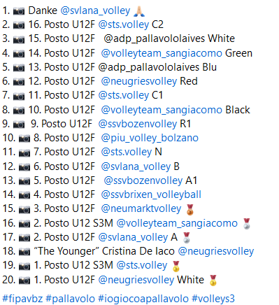Click @ssvbozenvolley mention next to R1
279x305 pixels.
click(138, 124)
